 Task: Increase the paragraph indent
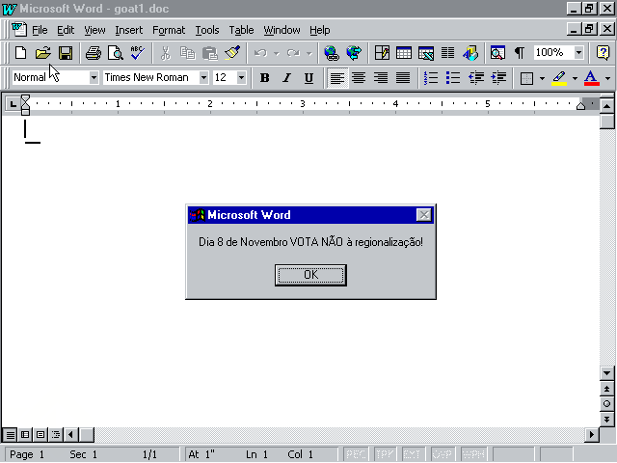click(x=498, y=78)
